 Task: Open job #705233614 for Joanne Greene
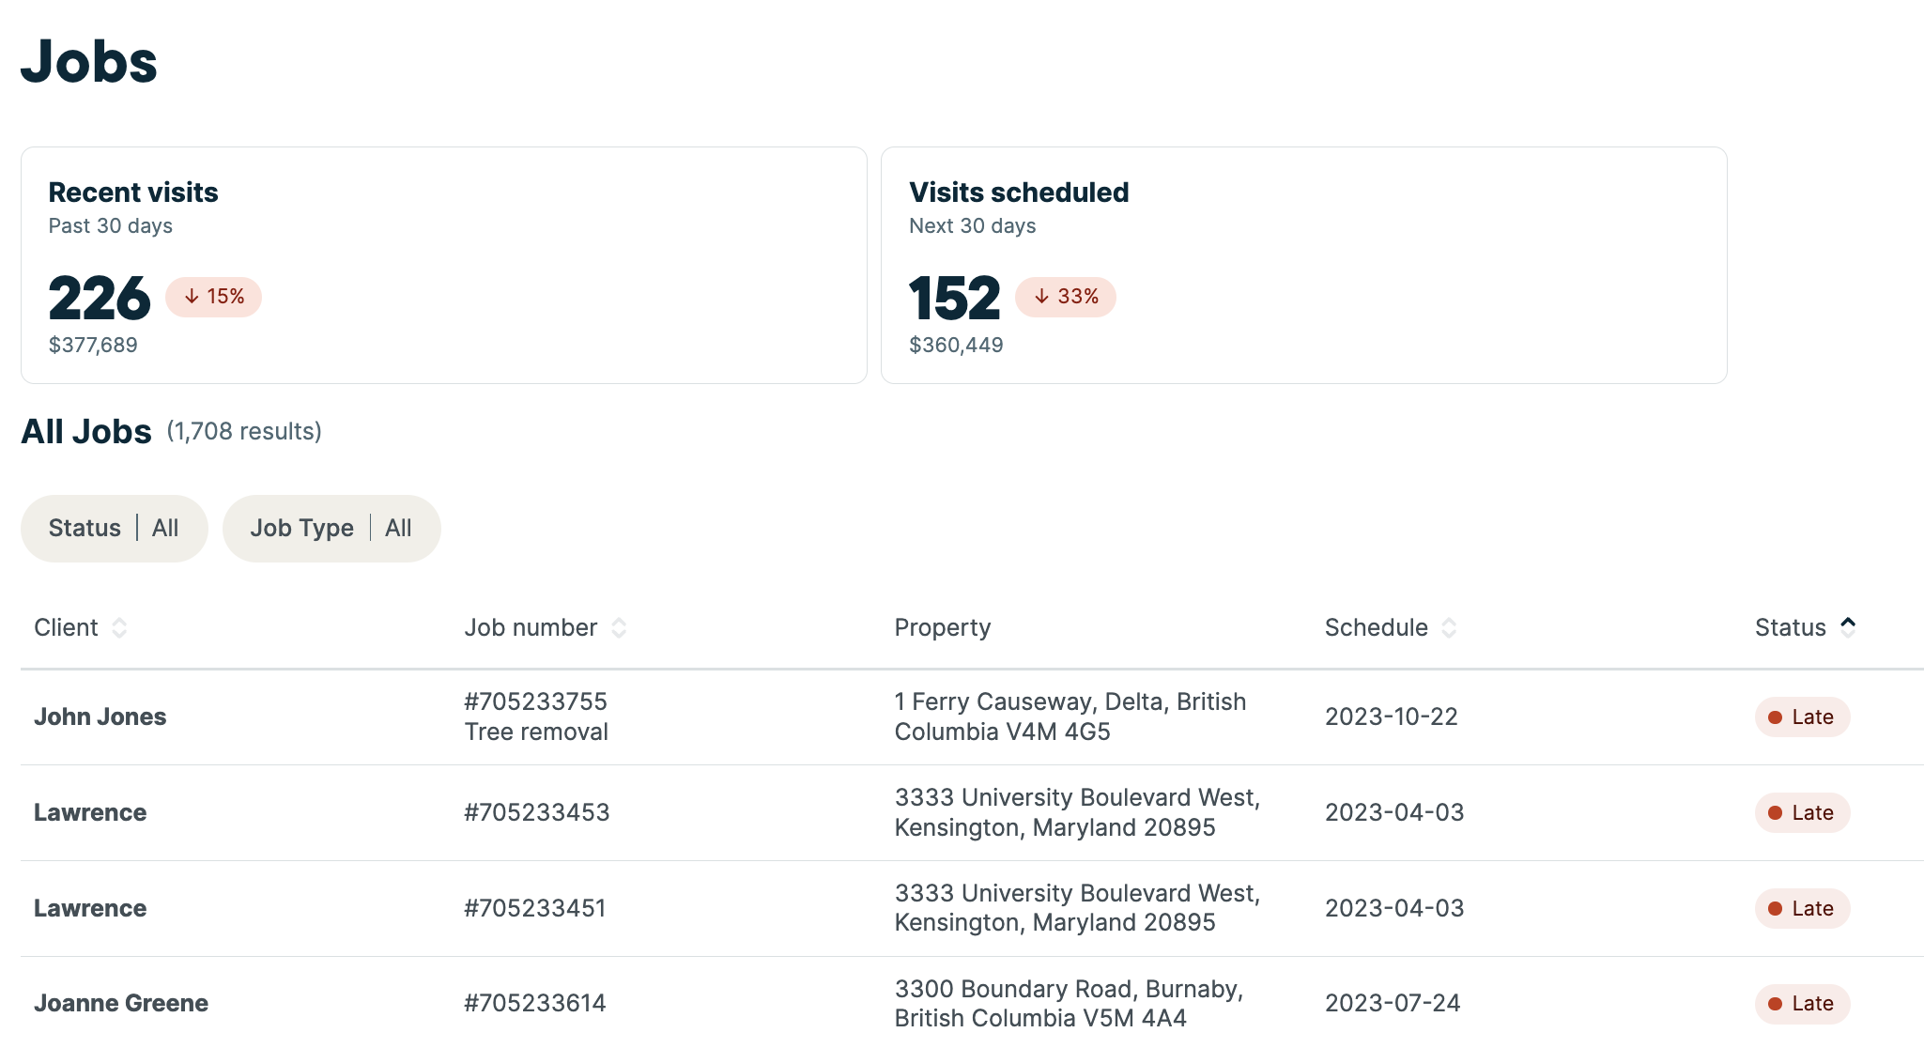pos(535,1003)
